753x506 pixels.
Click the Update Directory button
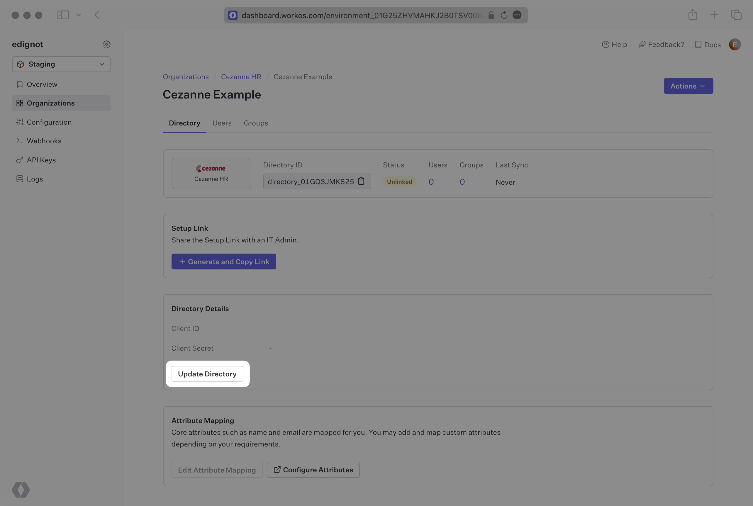coord(207,374)
